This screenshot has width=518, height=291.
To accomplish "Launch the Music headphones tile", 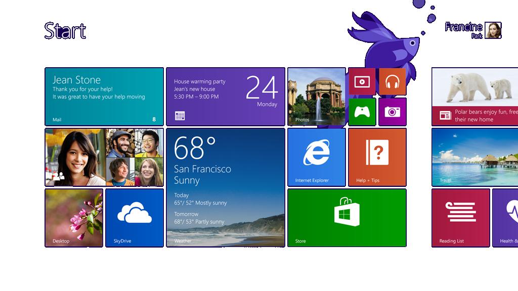I will pos(393,81).
